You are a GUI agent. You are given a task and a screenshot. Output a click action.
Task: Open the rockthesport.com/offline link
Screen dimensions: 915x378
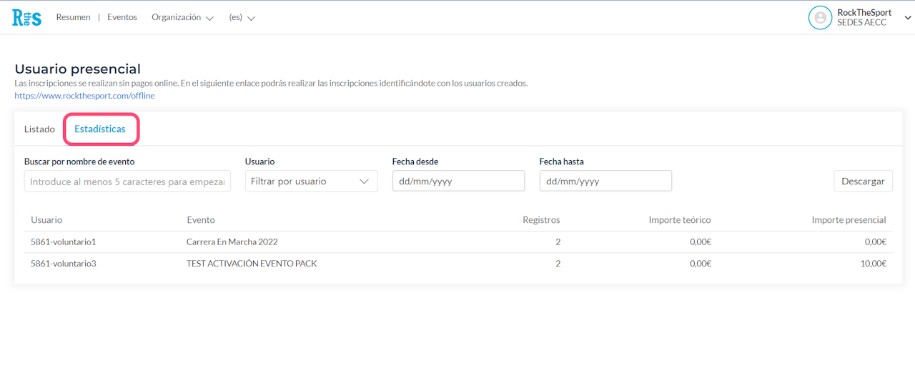(84, 96)
